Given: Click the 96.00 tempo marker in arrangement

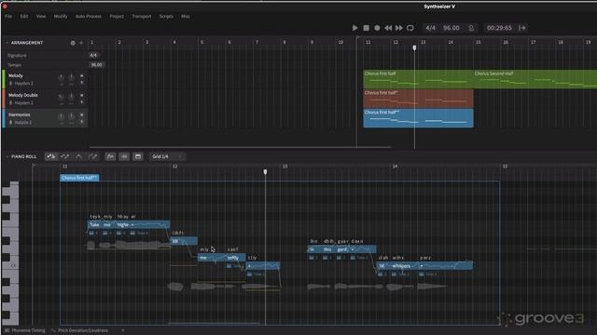Looking at the screenshot, I should point(97,64).
